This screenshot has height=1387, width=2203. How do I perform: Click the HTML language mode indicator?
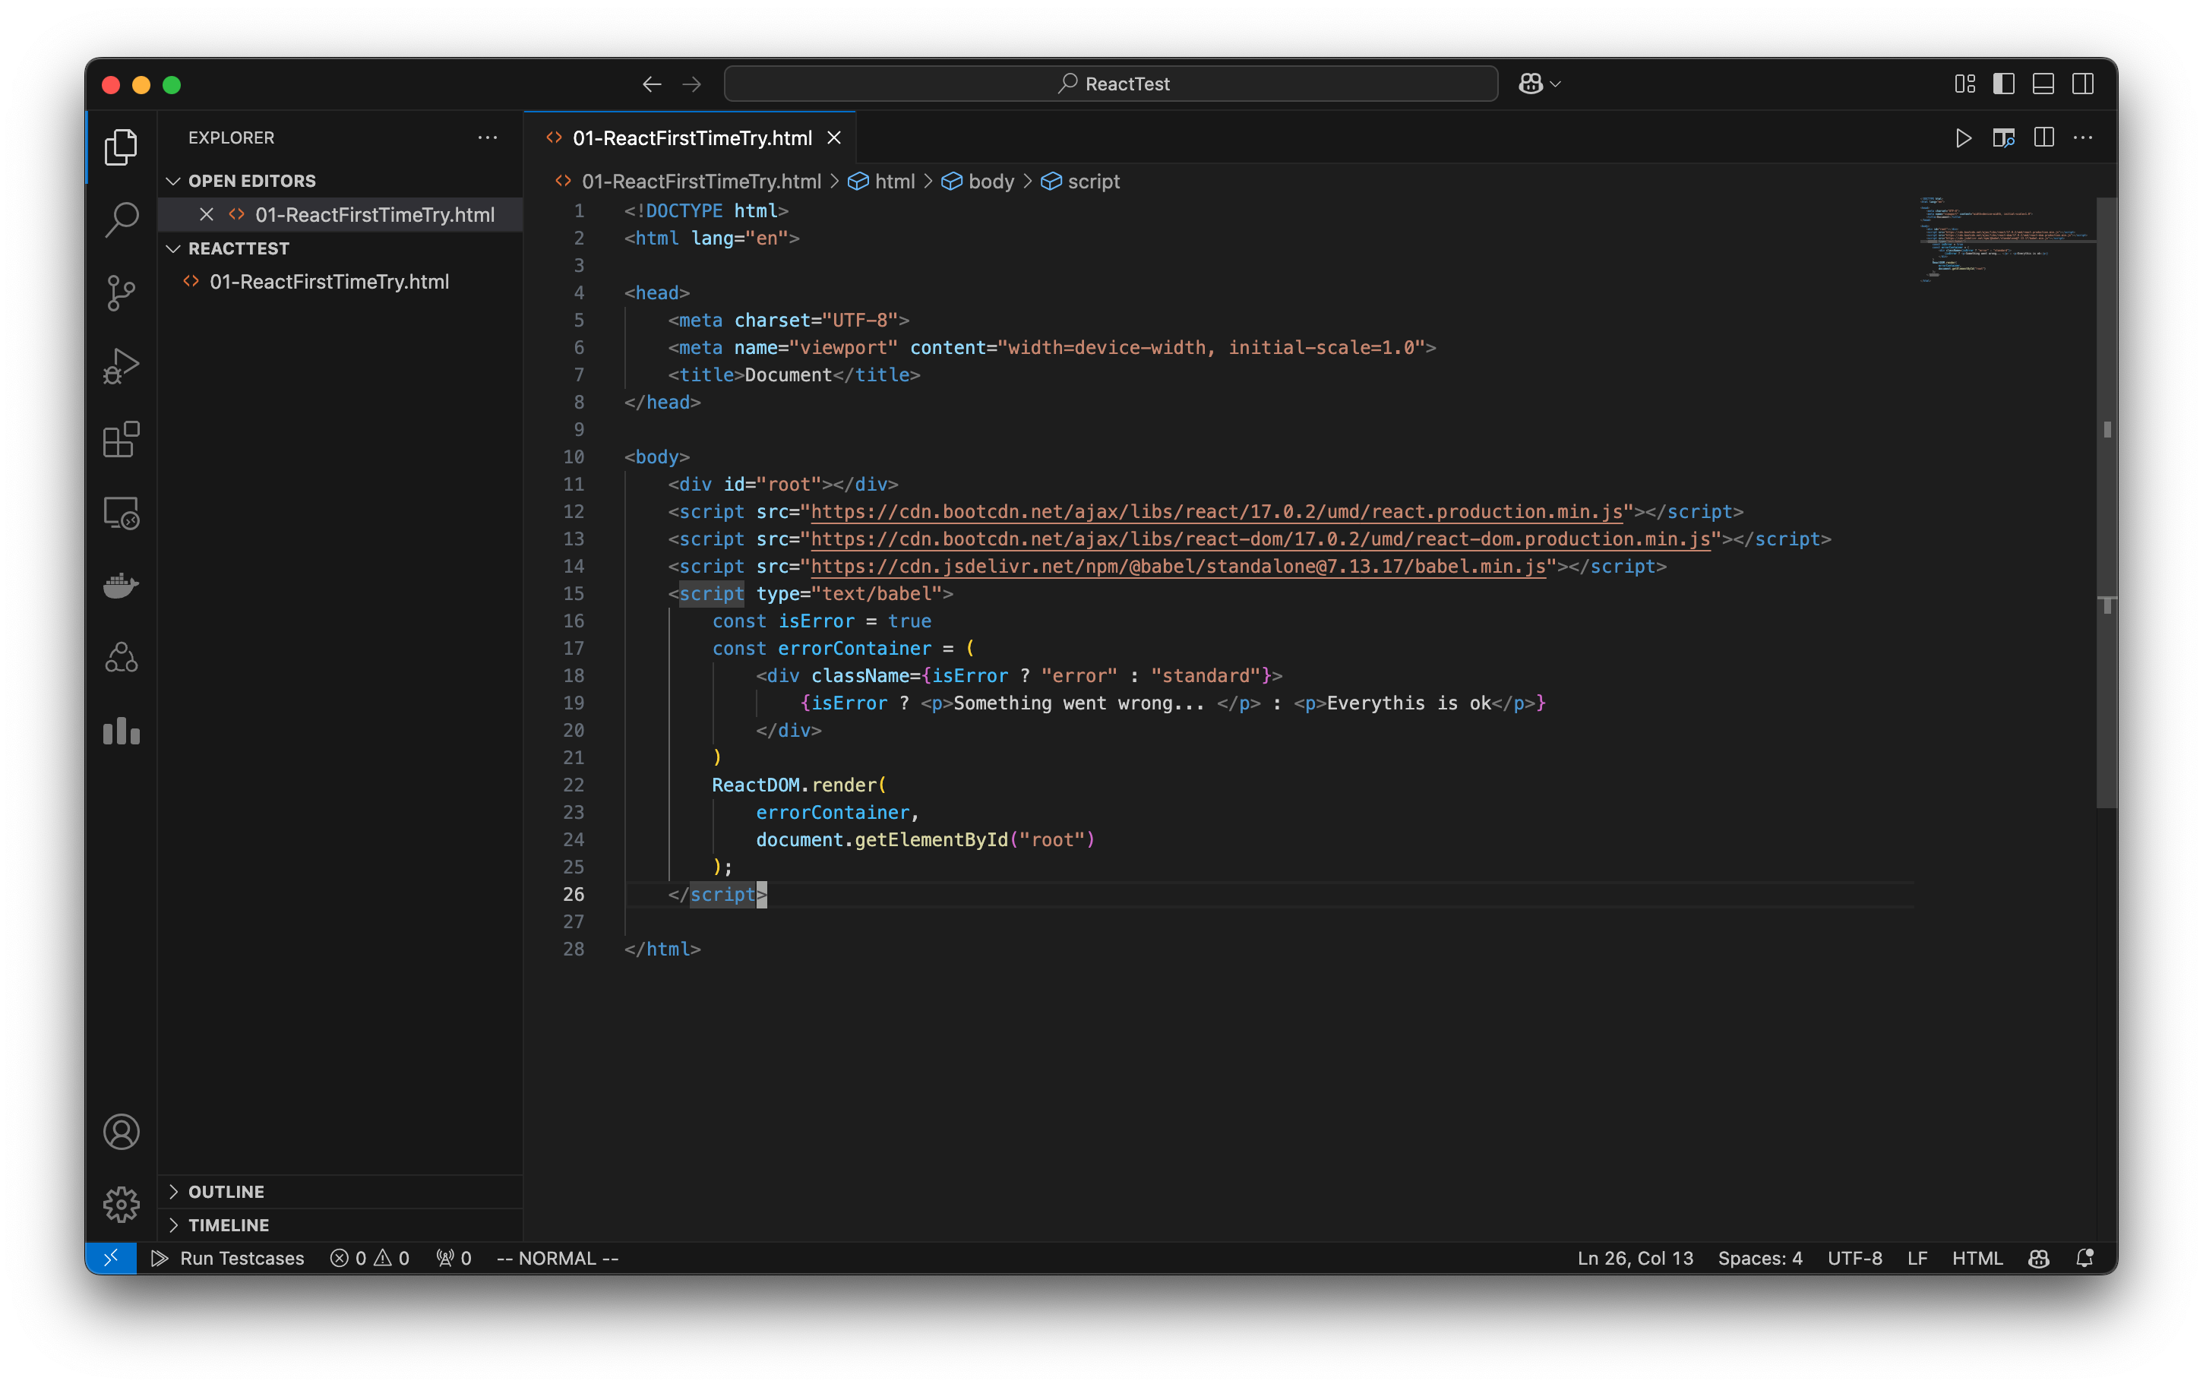1977,1258
